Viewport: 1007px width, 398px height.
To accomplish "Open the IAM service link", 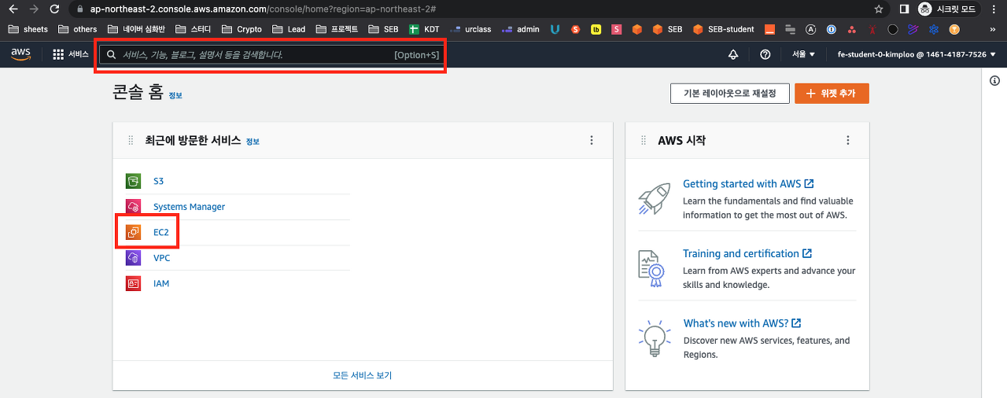I will pyautogui.click(x=160, y=283).
